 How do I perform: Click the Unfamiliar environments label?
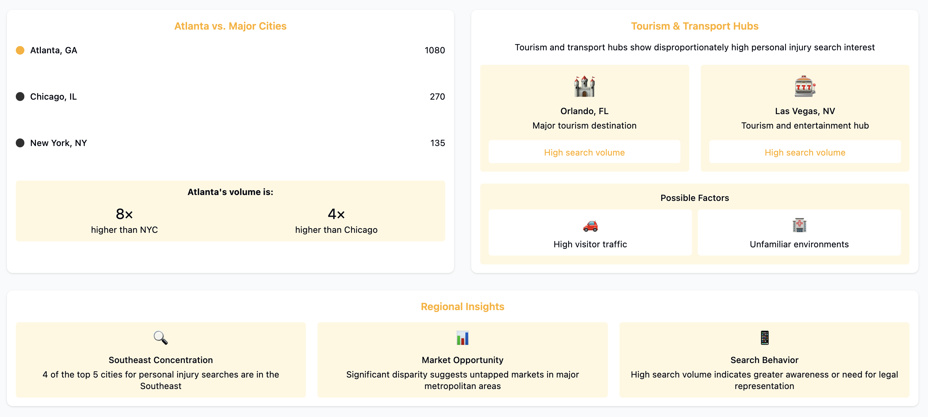click(799, 244)
